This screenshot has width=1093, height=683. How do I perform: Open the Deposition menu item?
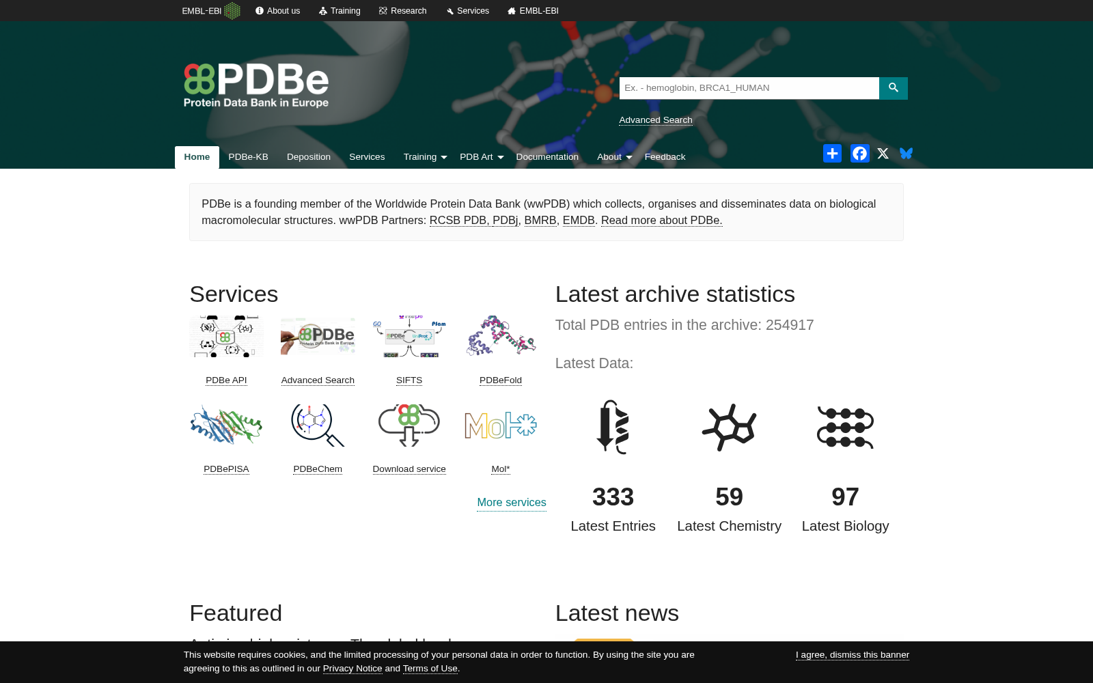pos(309,157)
